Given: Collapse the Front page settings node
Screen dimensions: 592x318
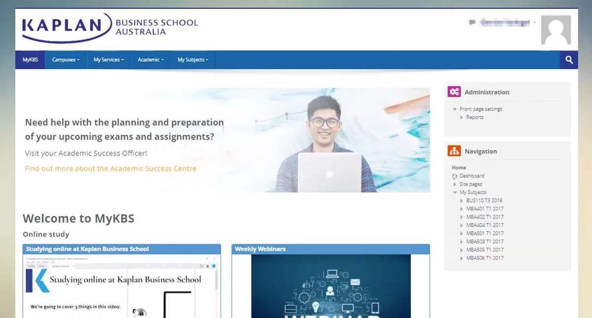Looking at the screenshot, I should [x=455, y=109].
